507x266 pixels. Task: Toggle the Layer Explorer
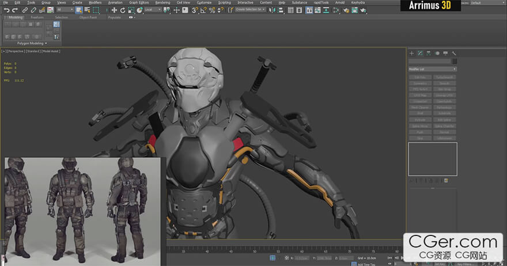click(299, 10)
